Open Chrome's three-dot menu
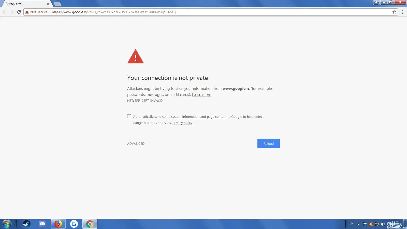The height and width of the screenshot is (229, 407). 402,12
